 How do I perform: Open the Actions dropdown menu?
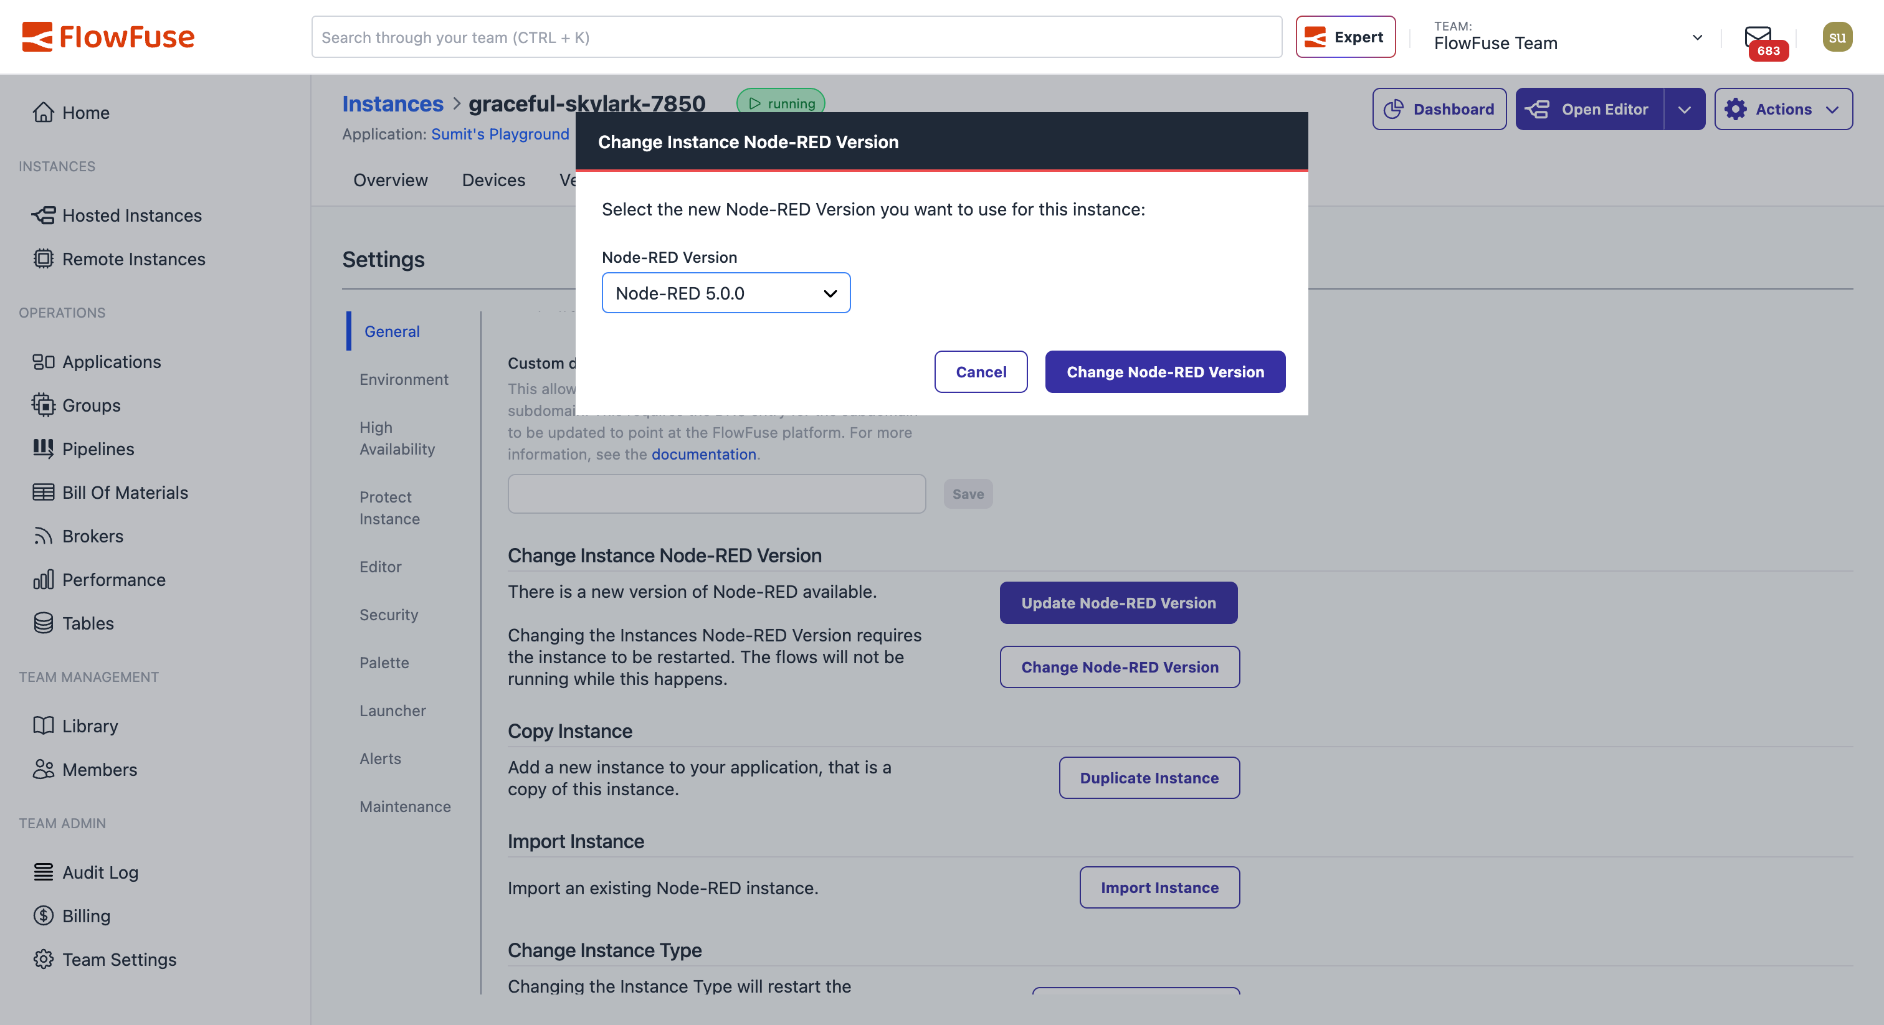(x=1783, y=109)
